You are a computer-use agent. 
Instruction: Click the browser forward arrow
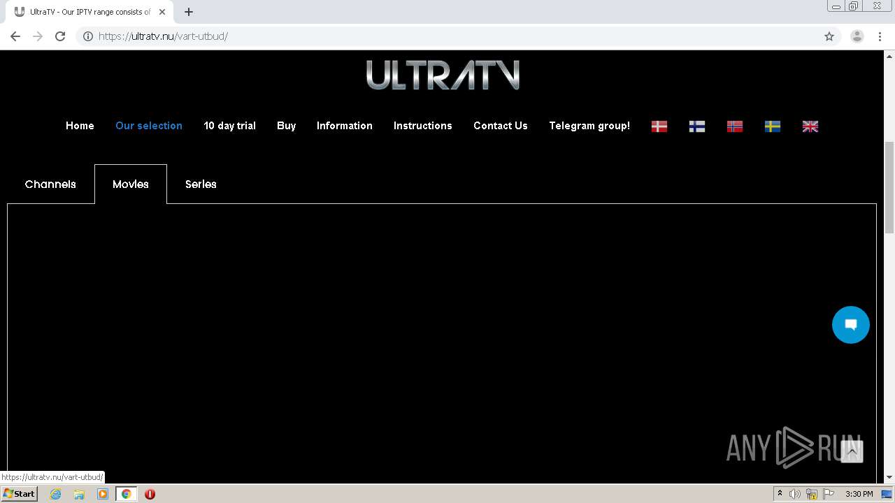38,36
